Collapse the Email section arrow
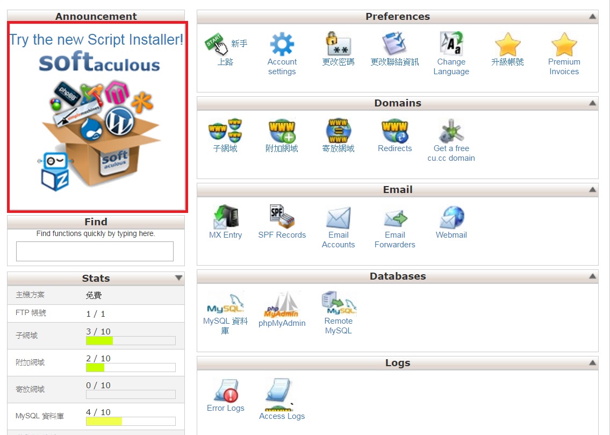 click(x=592, y=189)
